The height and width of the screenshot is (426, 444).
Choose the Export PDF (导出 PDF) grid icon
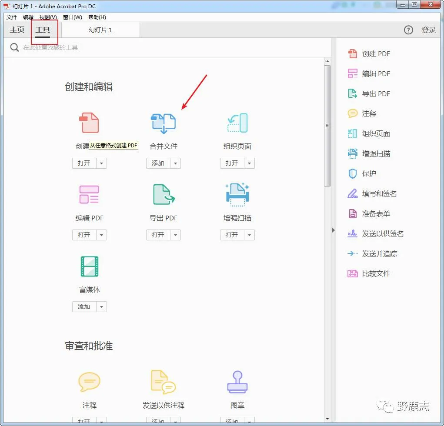click(x=164, y=194)
